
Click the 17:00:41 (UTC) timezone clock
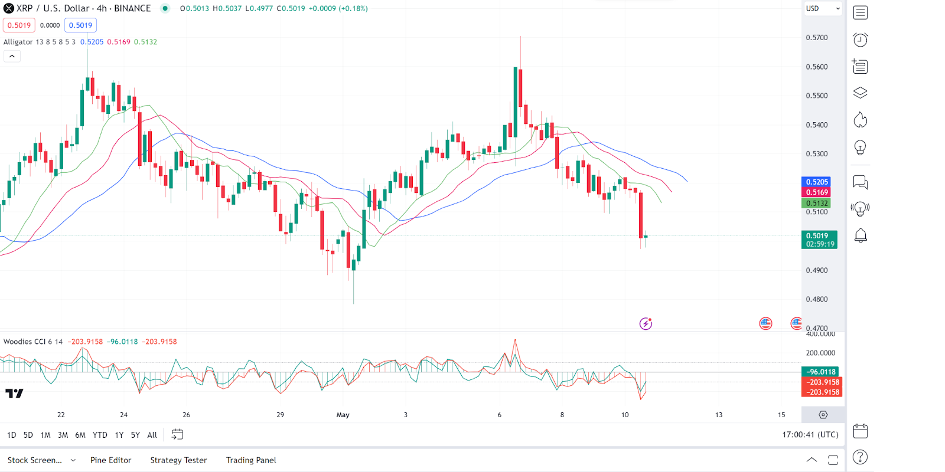click(810, 435)
